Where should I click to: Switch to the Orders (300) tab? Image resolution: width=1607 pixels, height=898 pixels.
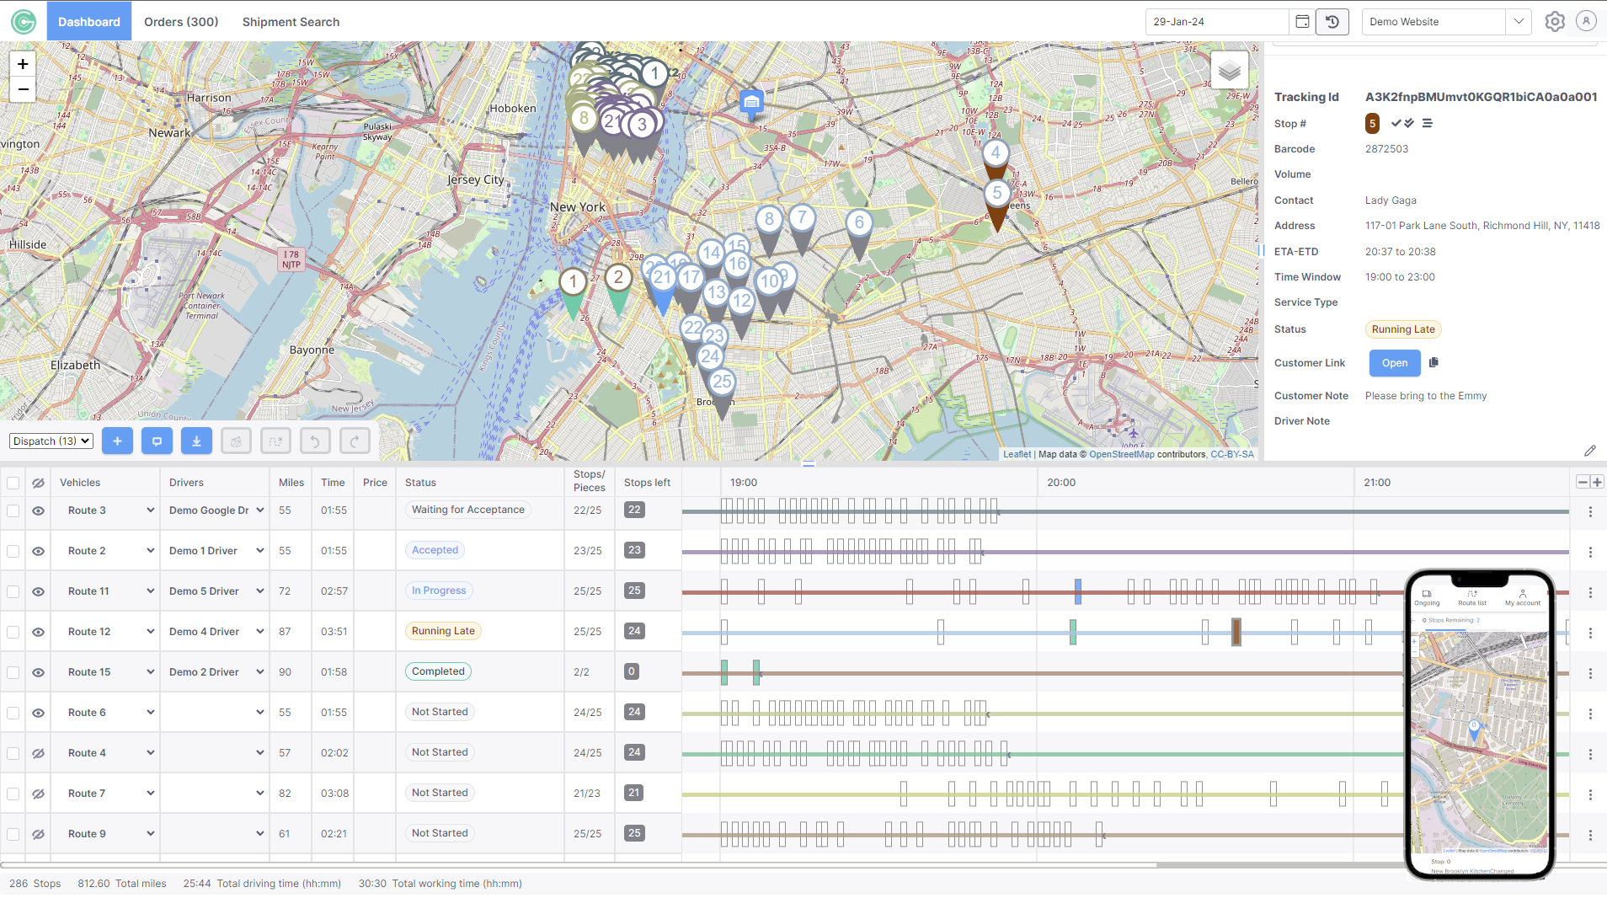(180, 21)
